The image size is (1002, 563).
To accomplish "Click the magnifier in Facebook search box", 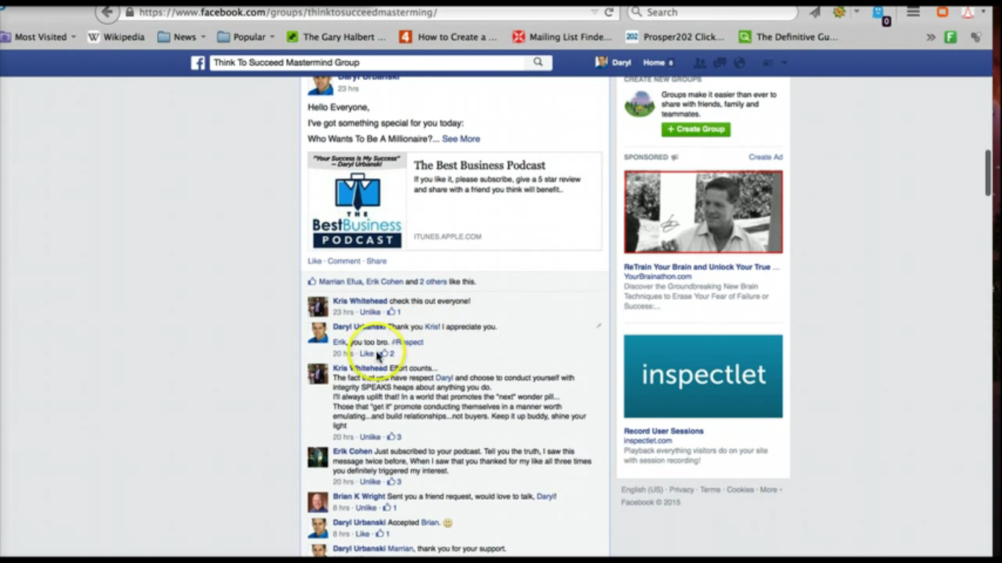I will tap(538, 62).
